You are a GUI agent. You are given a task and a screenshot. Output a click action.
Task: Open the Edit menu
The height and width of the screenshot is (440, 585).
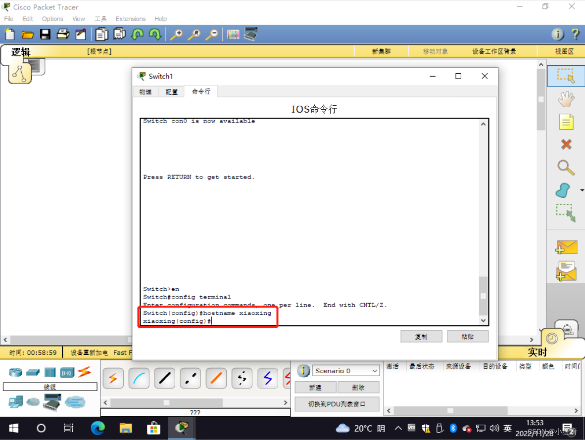coord(28,19)
